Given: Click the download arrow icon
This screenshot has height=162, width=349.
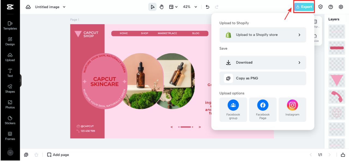Looking at the screenshot, I should coord(228,63).
